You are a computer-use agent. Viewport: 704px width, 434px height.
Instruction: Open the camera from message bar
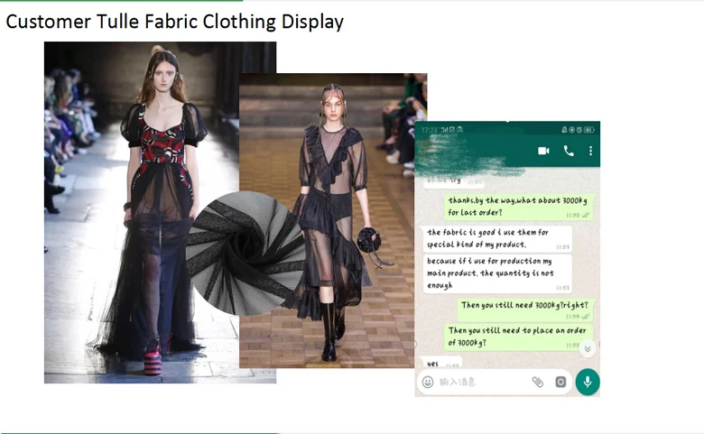coord(560,382)
